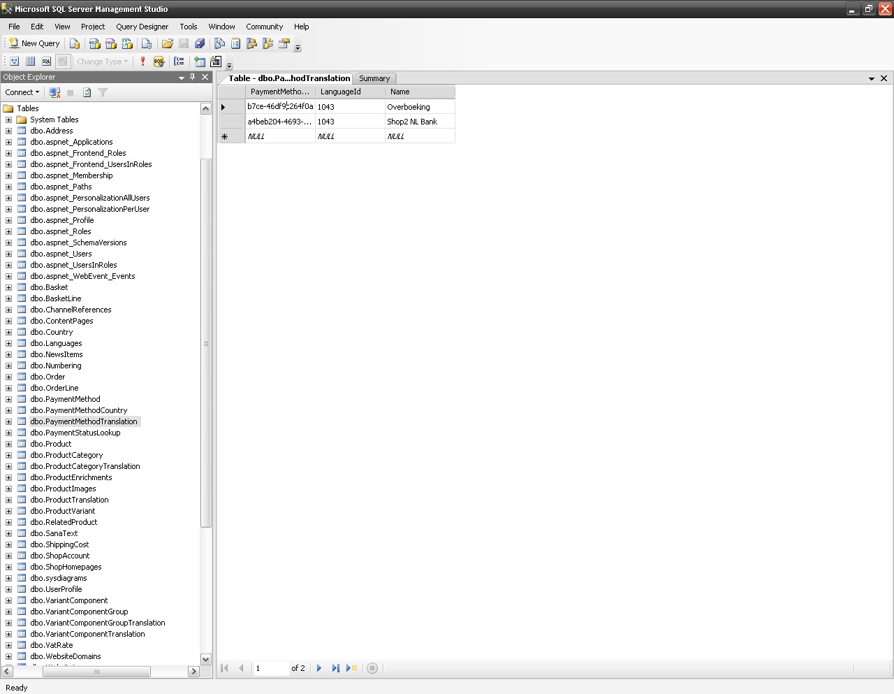The image size is (894, 694).
Task: Show the SQL pane icon
Action: pos(46,62)
